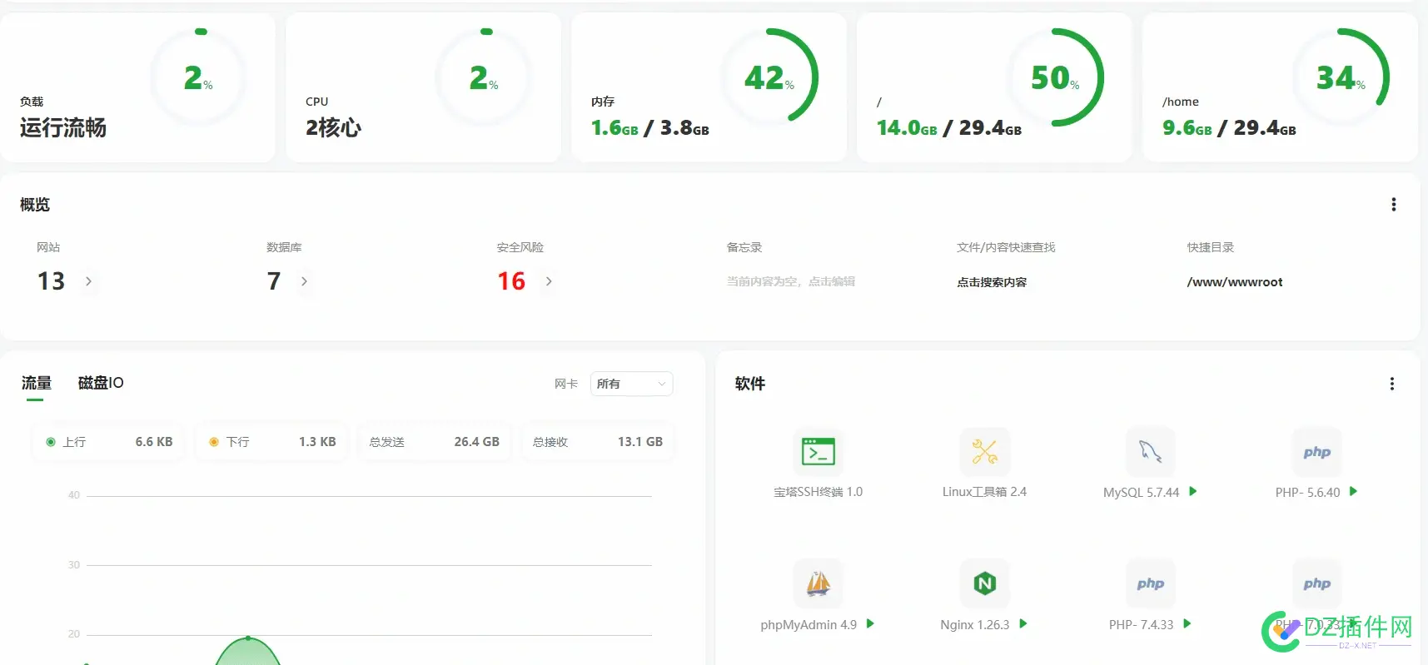Click the MySQL dolphin icon
This screenshot has height=665, width=1428.
point(1150,452)
